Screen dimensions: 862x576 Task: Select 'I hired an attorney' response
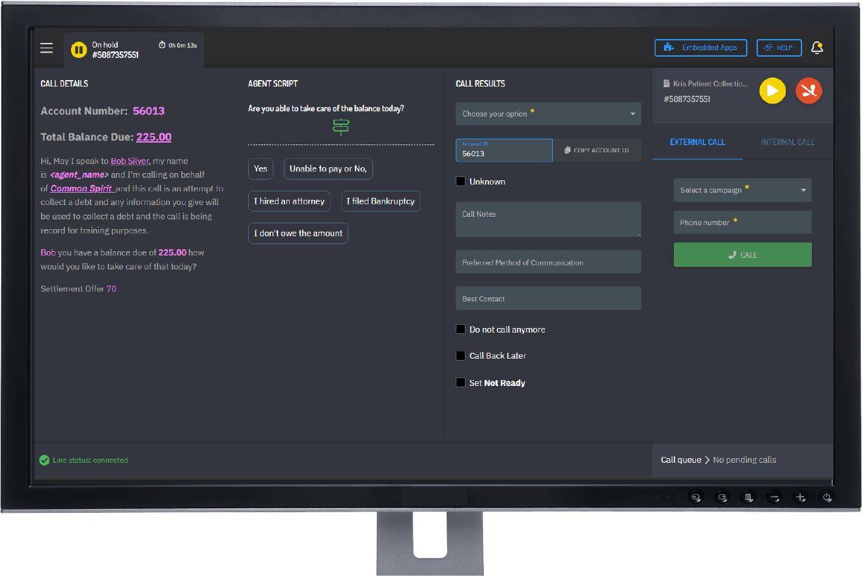[289, 201]
